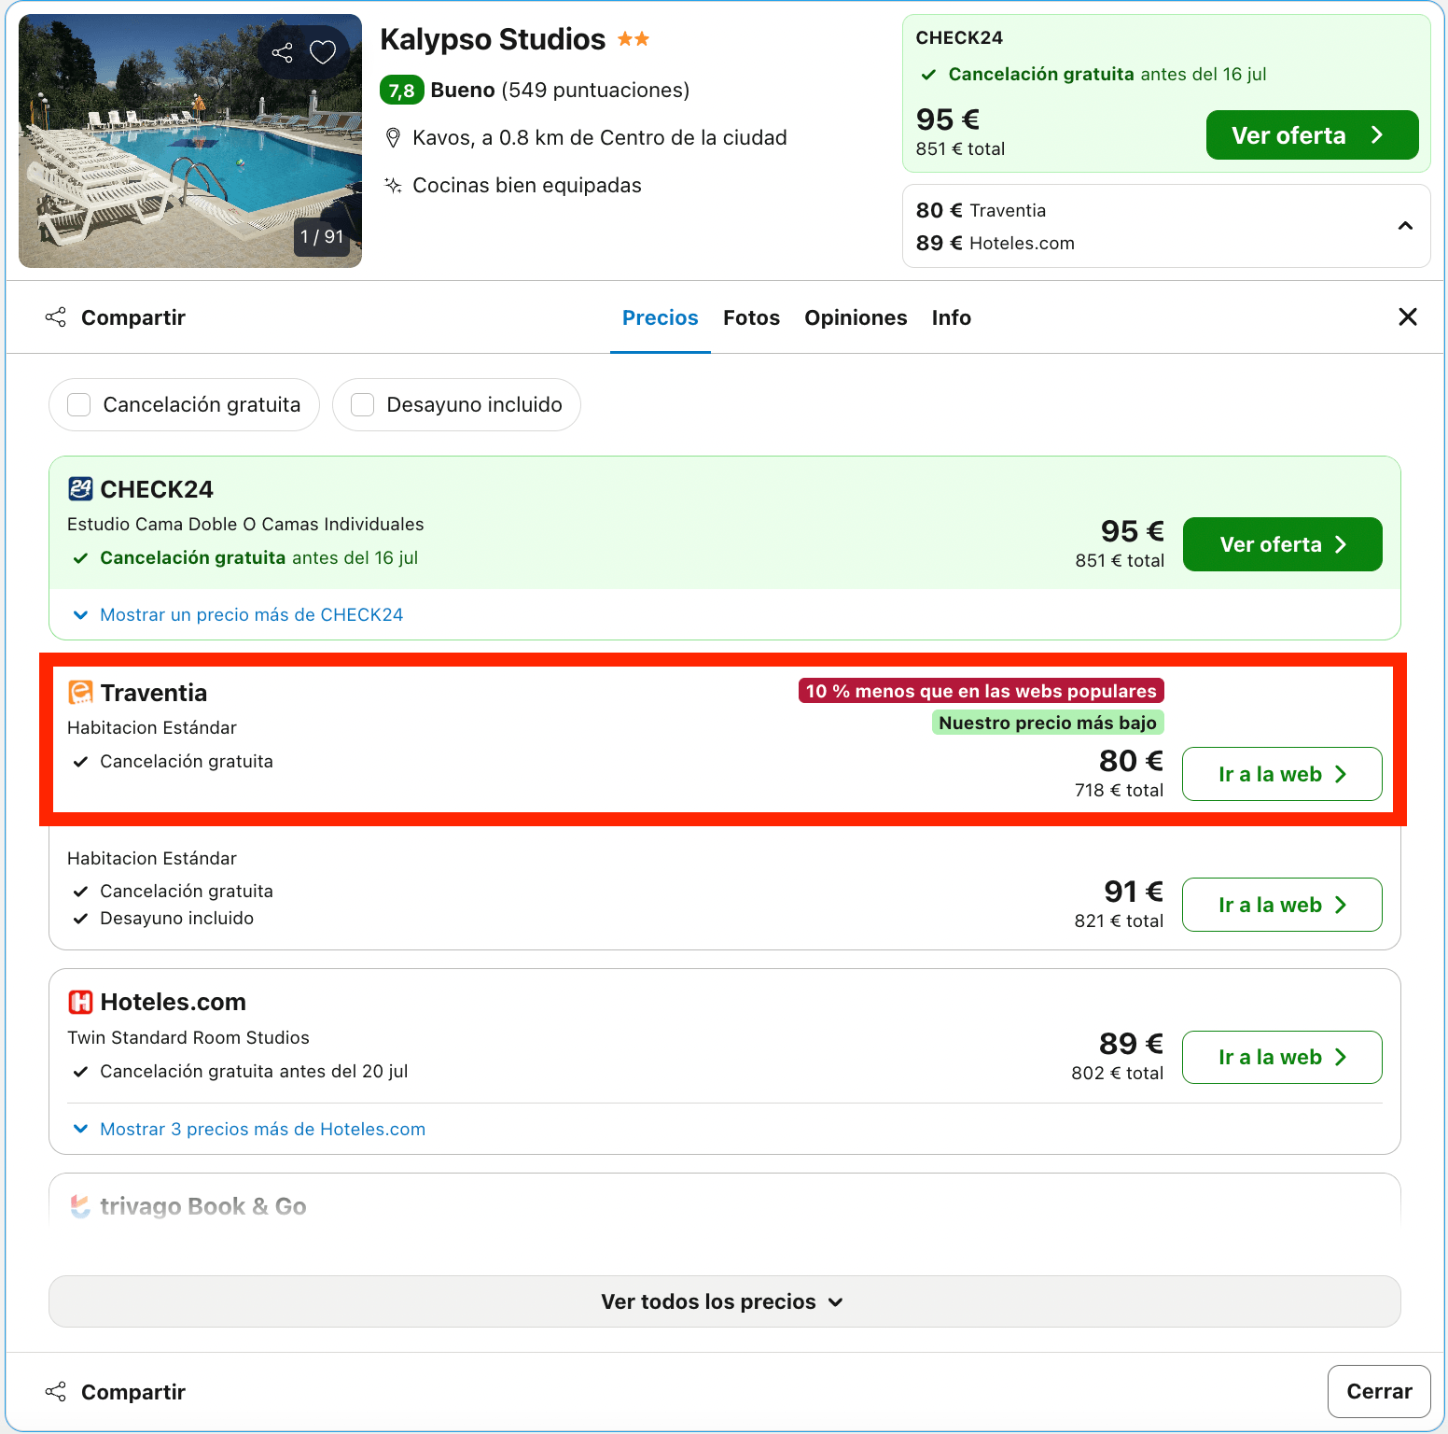
Task: Click the location pin icon next to Kavos
Action: coord(394,138)
